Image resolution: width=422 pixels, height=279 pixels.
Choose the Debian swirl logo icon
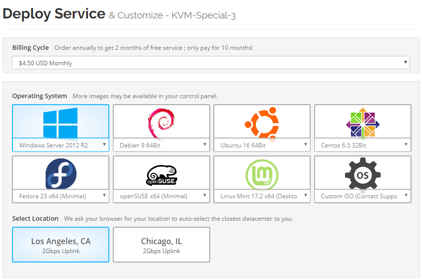[161, 123]
